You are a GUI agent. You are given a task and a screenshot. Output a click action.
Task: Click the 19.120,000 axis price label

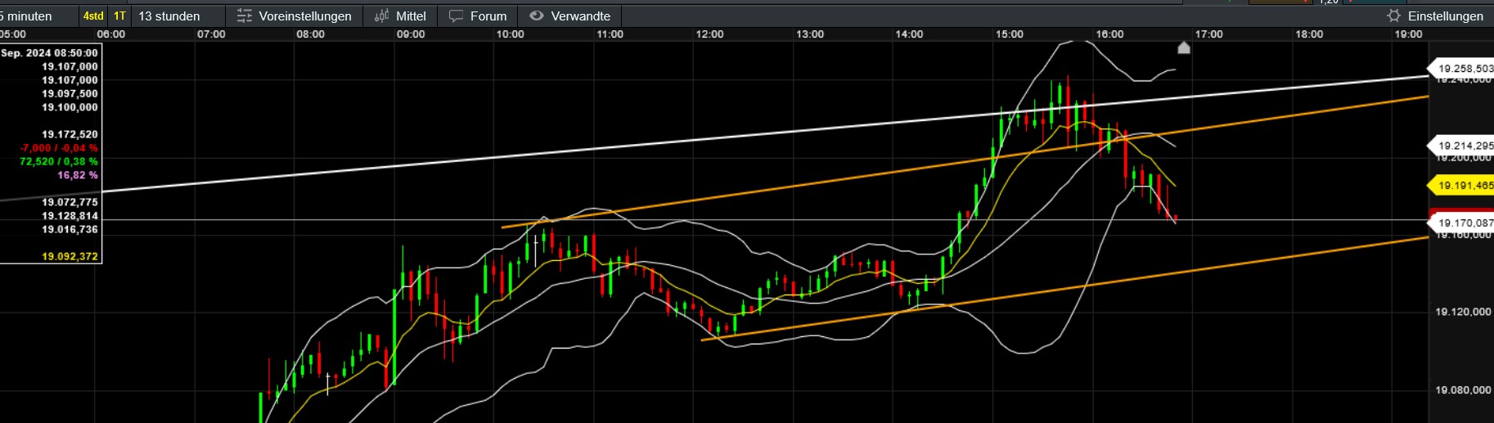pyautogui.click(x=1463, y=312)
